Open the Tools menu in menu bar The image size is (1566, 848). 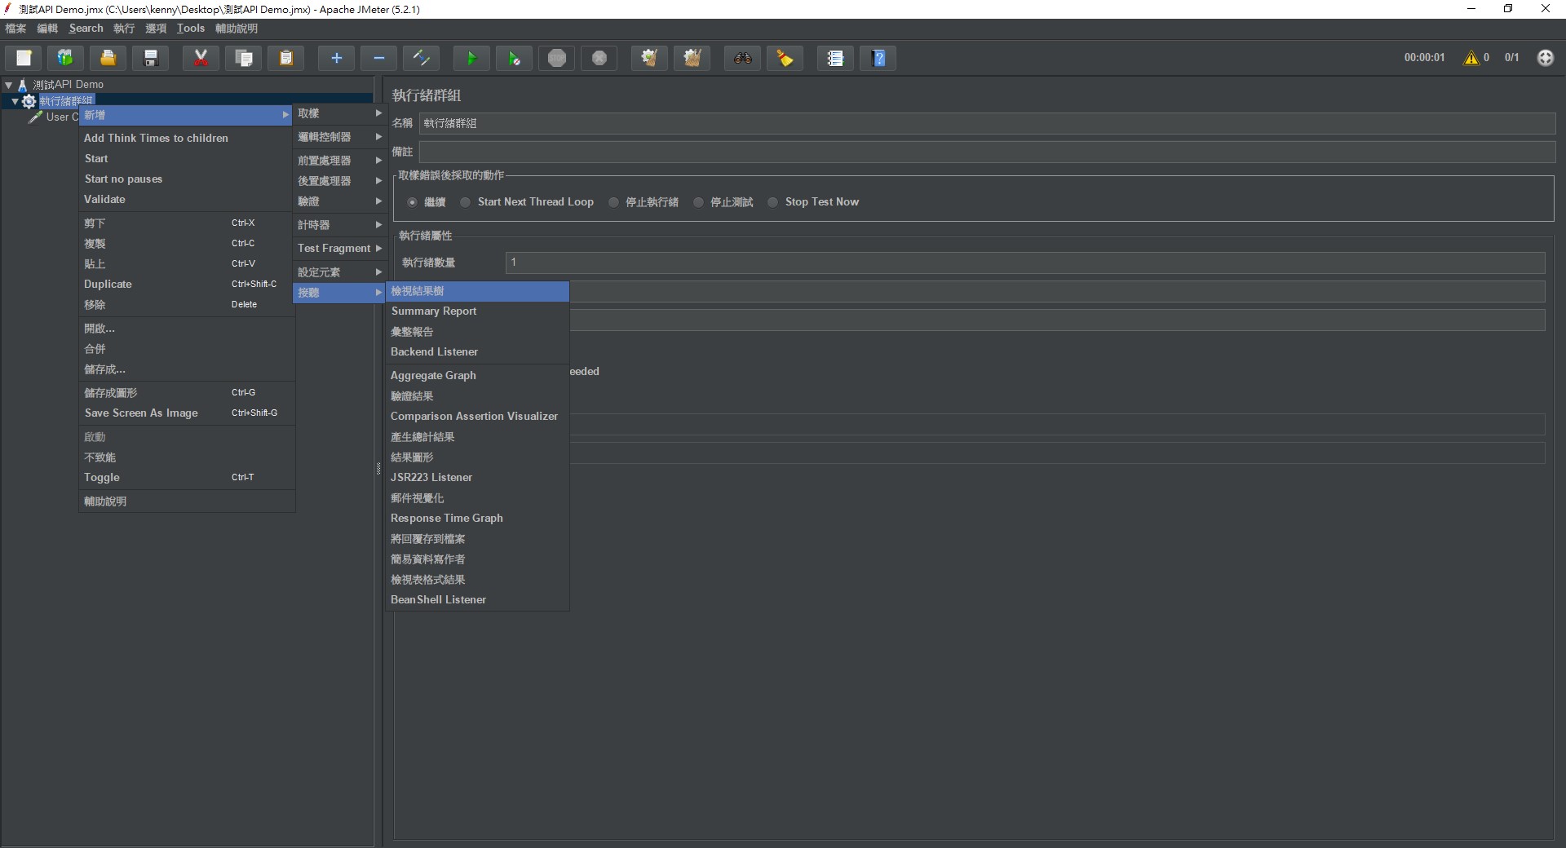(x=190, y=29)
